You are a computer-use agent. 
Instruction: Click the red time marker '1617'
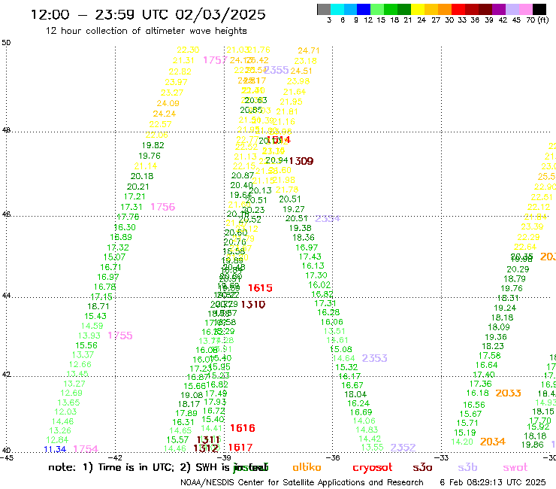(x=240, y=448)
